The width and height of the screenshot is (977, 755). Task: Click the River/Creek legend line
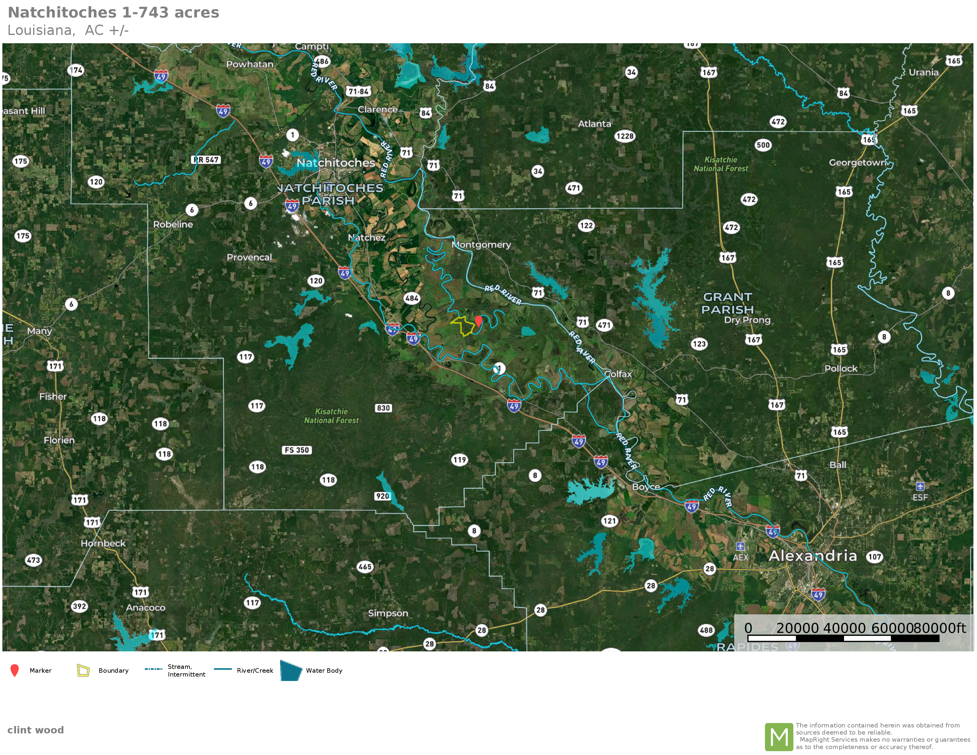pos(223,669)
